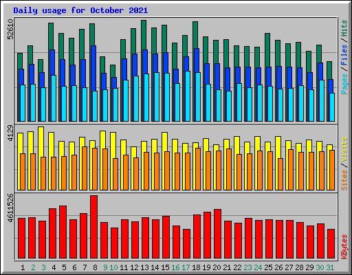Click green weekend label 31

click(x=330, y=267)
